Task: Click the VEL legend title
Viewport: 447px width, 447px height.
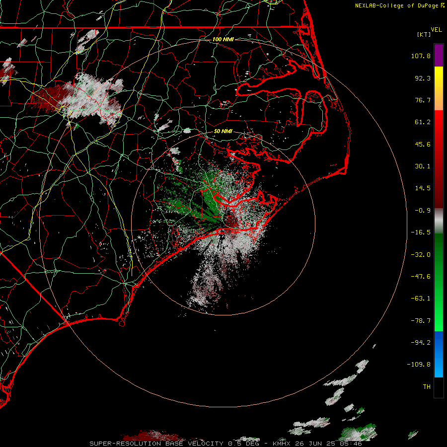Action: [436, 30]
